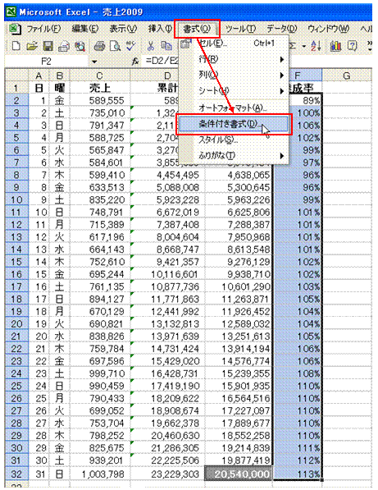Click cell with value 1,003,798
Screen dimensions: 378x490
tap(99, 474)
